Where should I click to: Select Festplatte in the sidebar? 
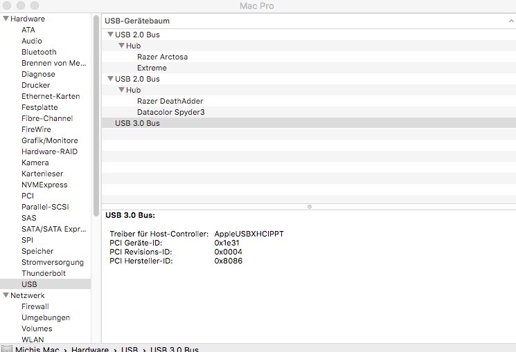(x=39, y=107)
